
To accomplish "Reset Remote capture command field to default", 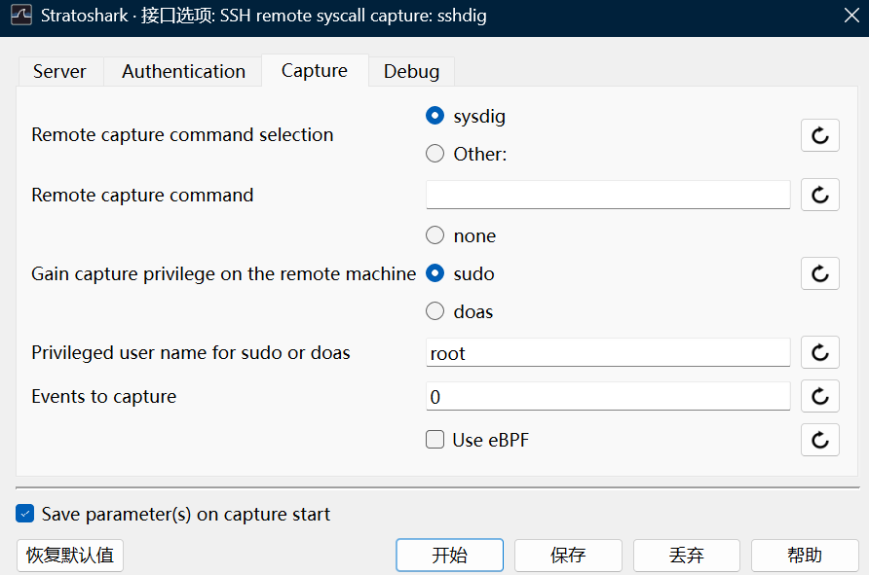I will click(x=819, y=195).
